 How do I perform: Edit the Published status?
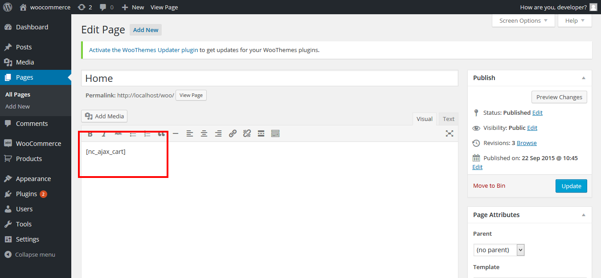pos(537,113)
